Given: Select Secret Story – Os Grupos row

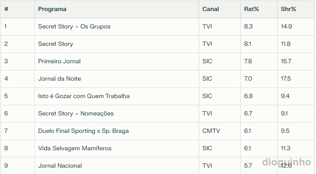Looking at the screenshot, I should point(74,27).
